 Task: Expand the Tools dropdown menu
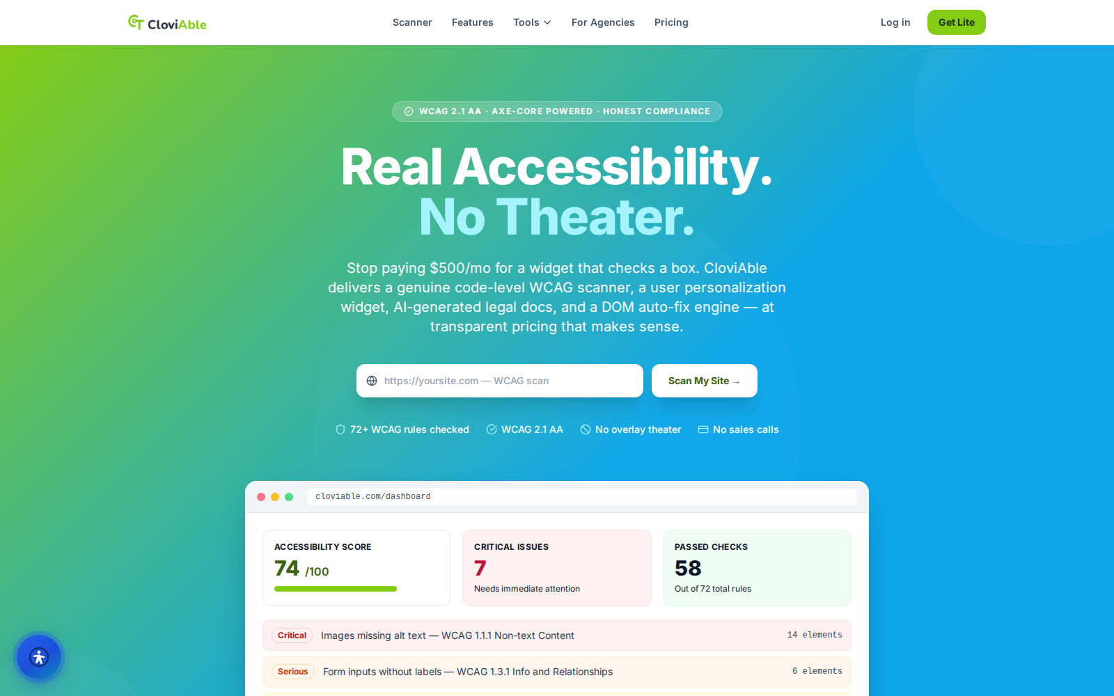532,22
